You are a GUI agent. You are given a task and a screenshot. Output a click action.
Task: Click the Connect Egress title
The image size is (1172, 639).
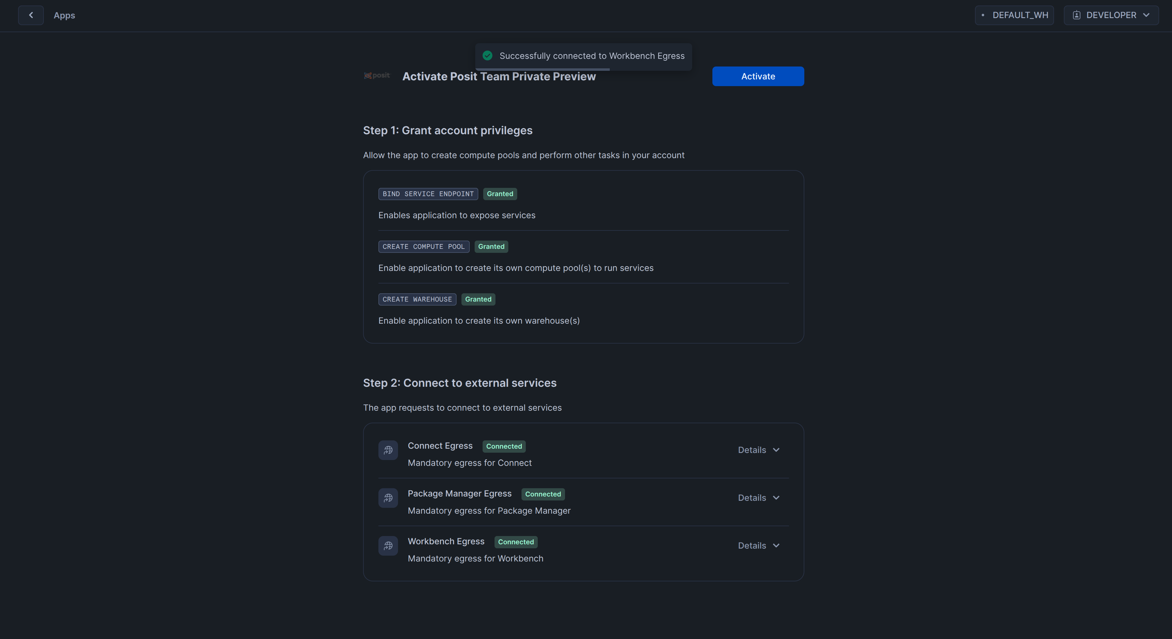point(440,446)
